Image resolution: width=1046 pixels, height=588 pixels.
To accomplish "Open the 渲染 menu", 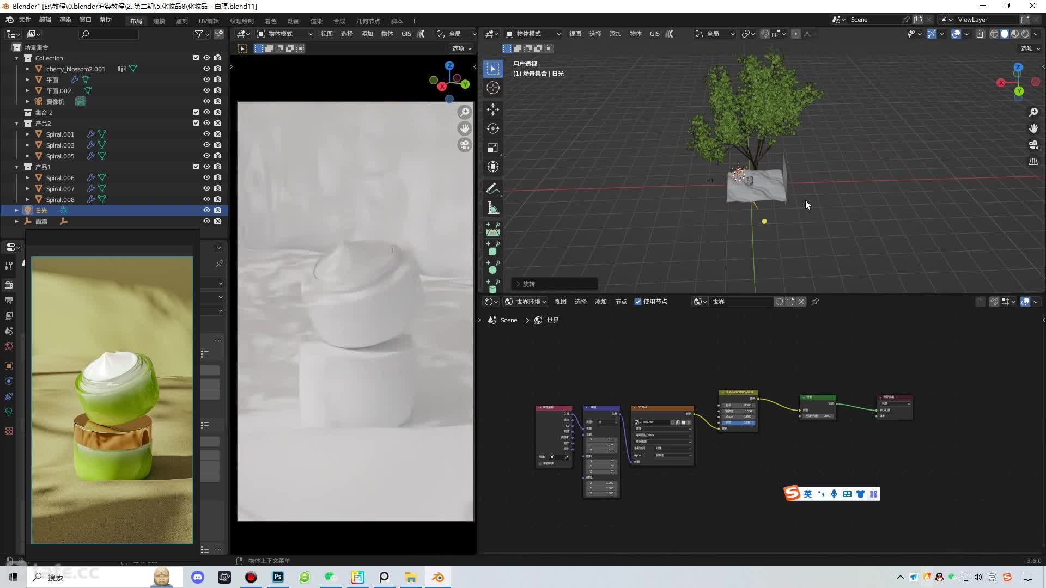I will click(x=65, y=20).
